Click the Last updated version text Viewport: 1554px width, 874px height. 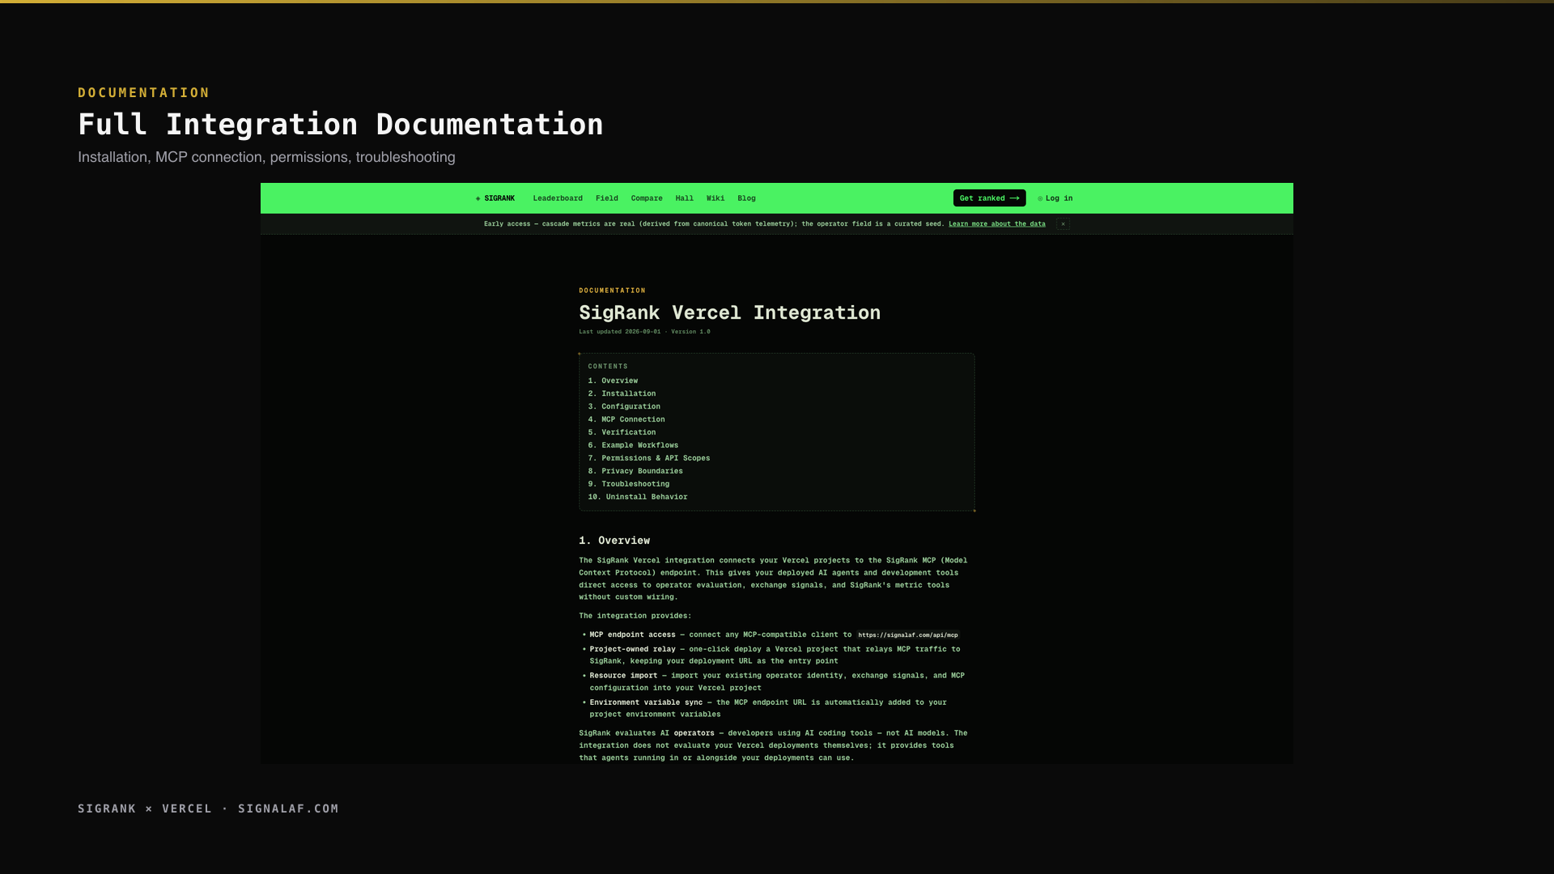click(644, 332)
